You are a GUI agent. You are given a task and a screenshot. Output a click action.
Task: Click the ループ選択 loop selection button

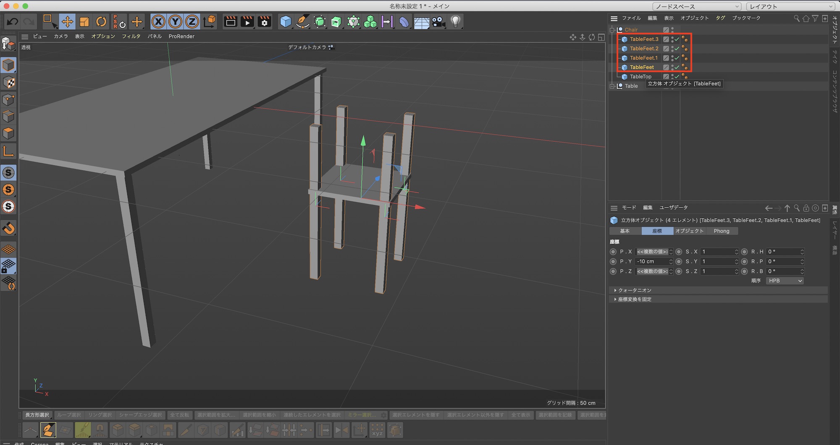point(69,415)
